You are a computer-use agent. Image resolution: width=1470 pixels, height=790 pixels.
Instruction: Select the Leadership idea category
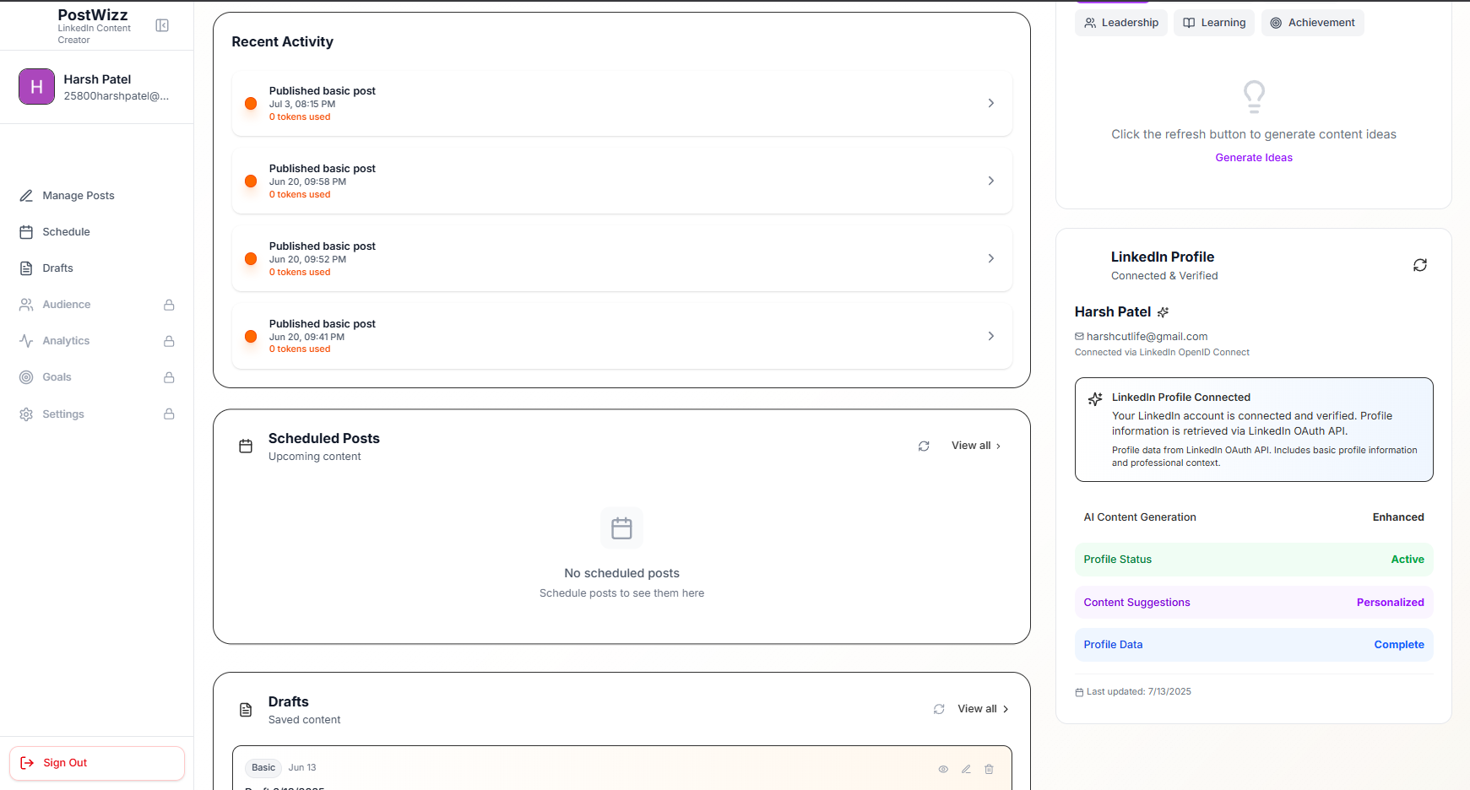(1121, 23)
